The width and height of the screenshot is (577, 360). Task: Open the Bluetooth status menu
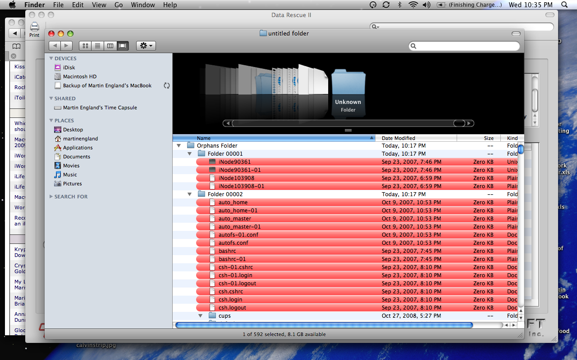click(399, 5)
